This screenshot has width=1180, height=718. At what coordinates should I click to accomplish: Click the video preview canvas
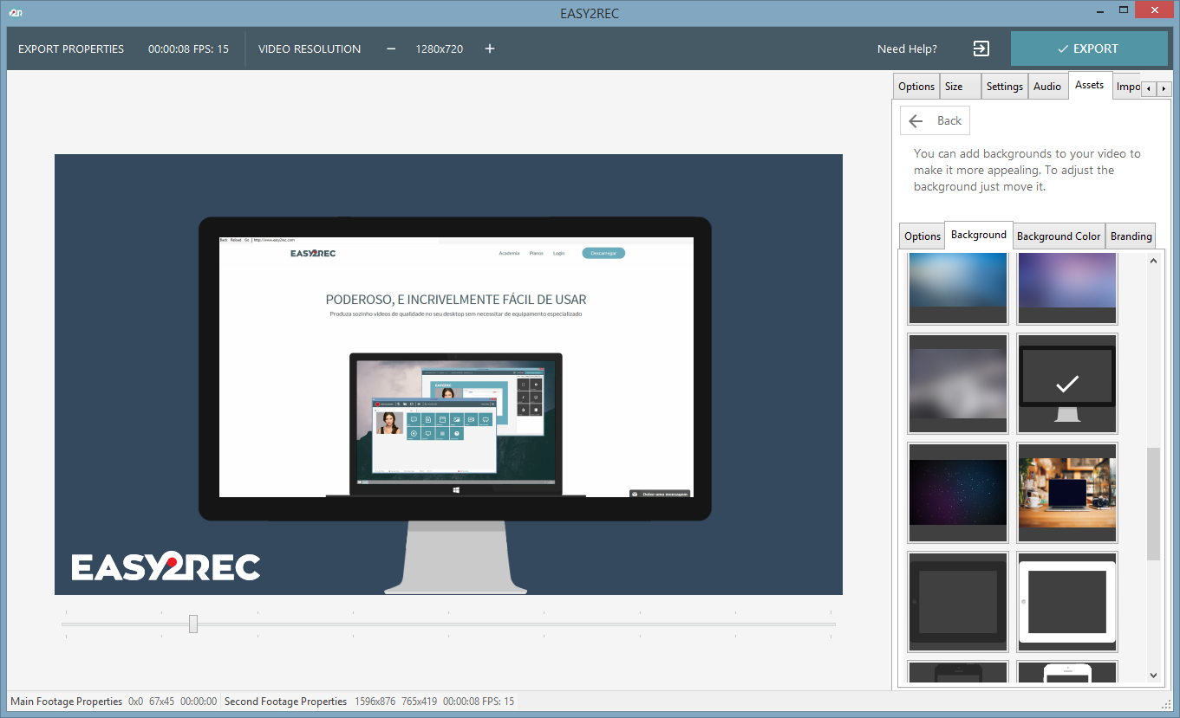click(x=448, y=374)
